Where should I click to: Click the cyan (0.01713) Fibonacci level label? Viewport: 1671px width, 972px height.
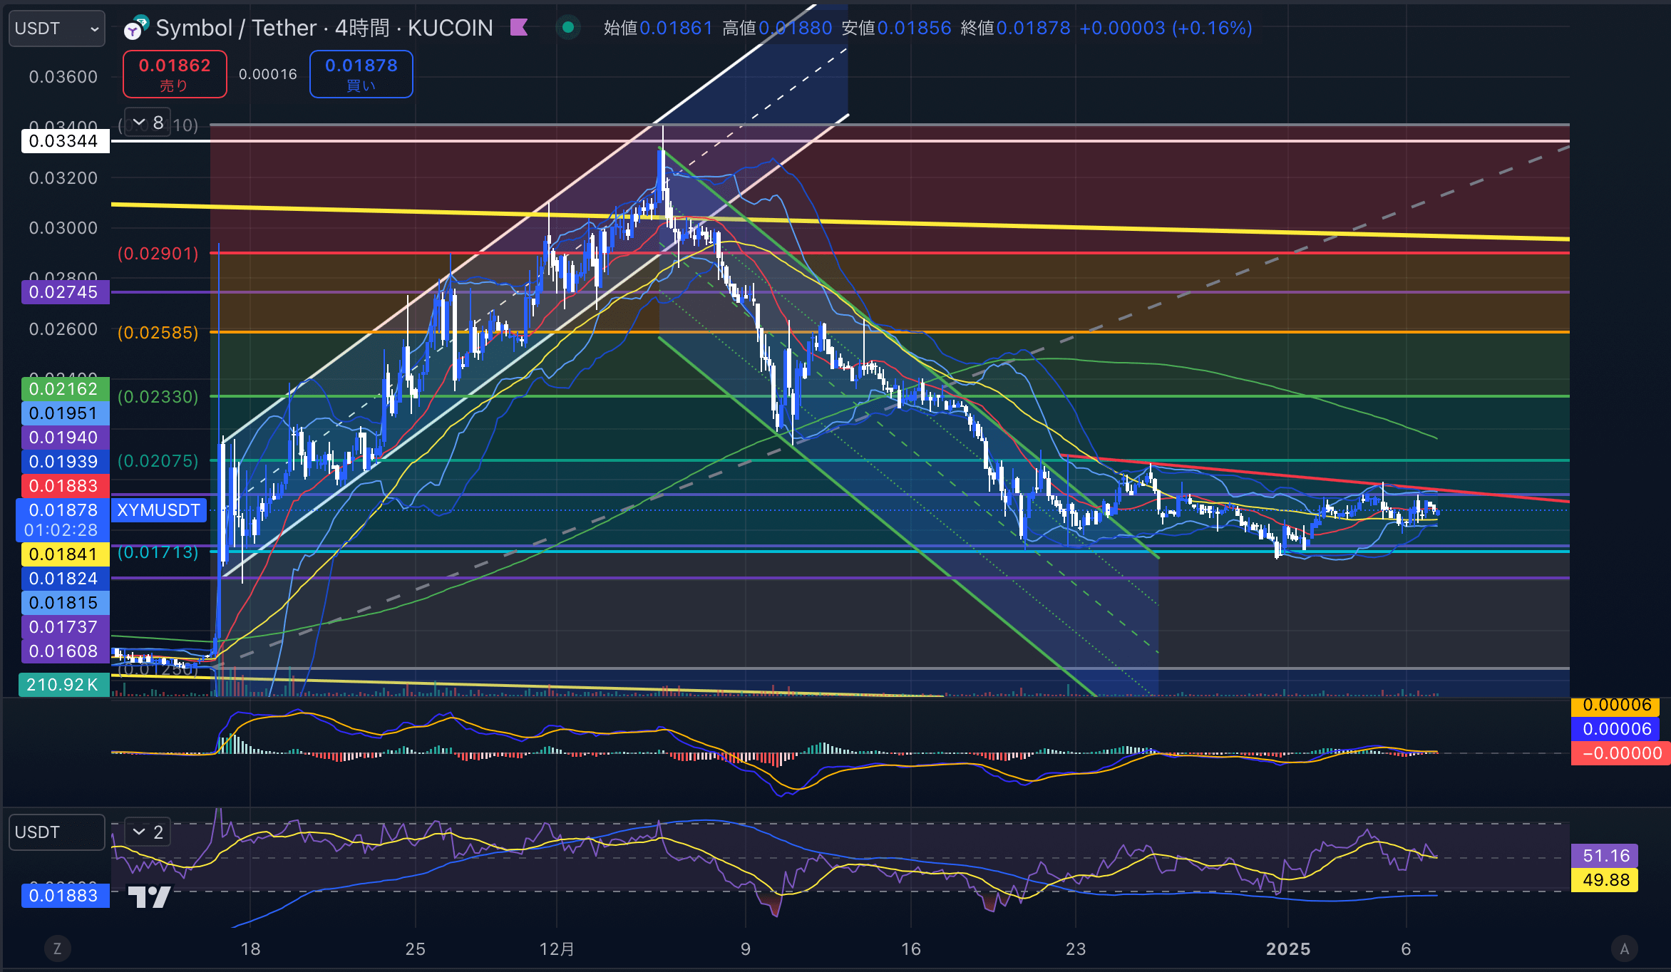tap(158, 552)
